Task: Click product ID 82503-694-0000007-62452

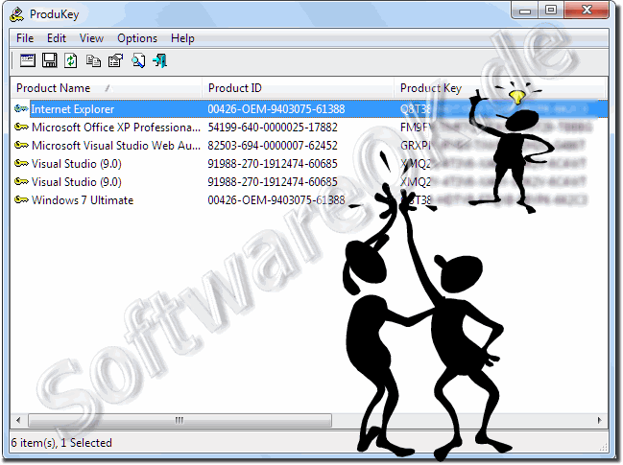Action: pos(273,146)
